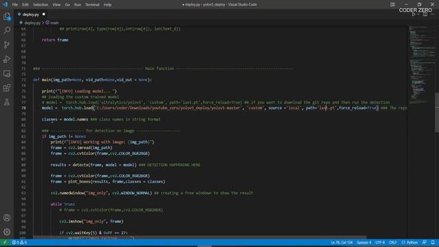Open the Accounts menu icon
The height and width of the screenshot is (247, 439).
pyautogui.click(x=7, y=217)
